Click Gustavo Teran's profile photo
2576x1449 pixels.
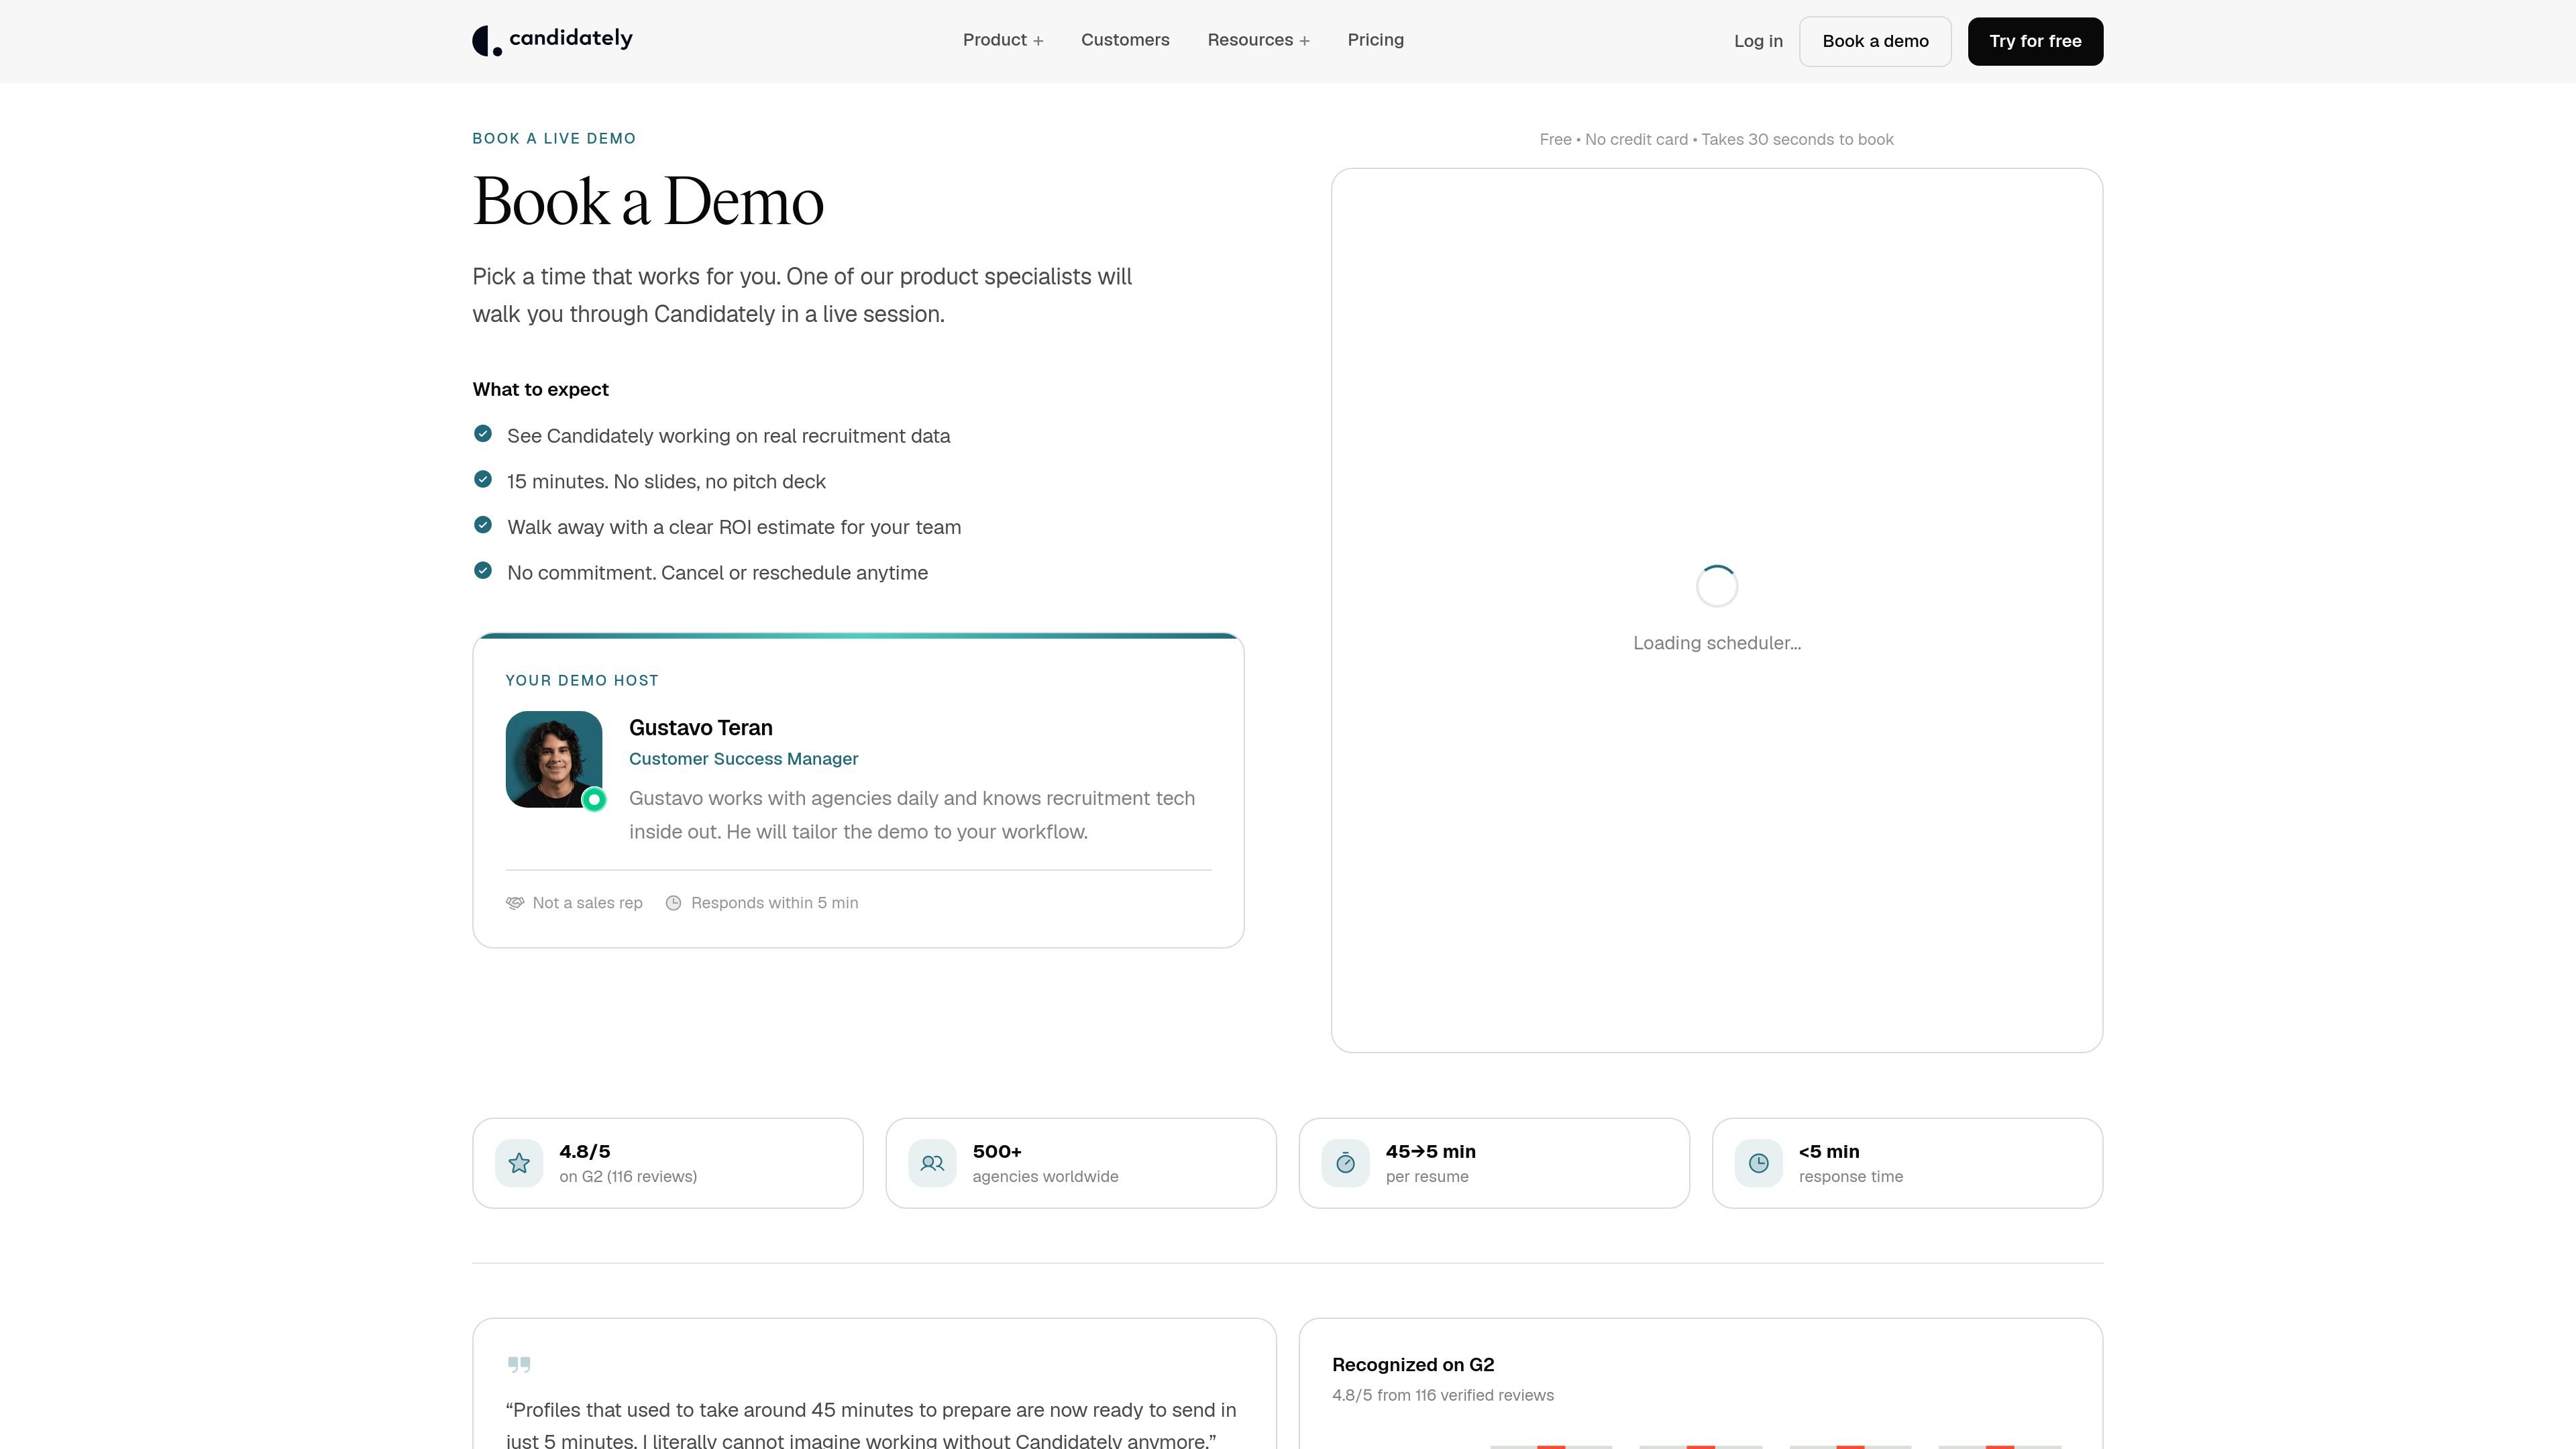(554, 759)
